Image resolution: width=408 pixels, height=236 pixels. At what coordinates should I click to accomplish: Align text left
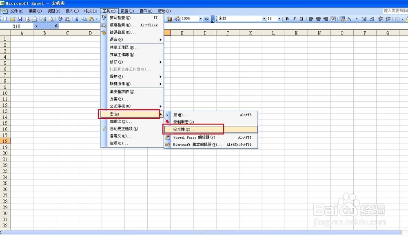[x=311, y=19]
